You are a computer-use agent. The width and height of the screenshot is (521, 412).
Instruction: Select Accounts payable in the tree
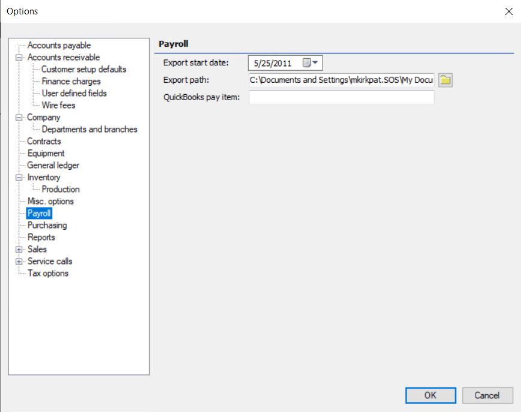pyautogui.click(x=59, y=45)
